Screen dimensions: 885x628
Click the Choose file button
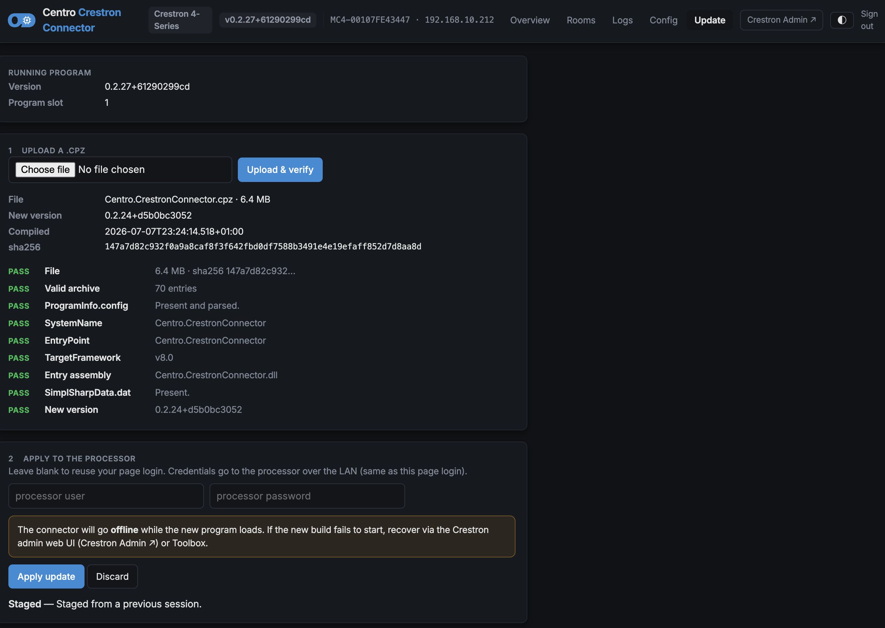tap(45, 170)
